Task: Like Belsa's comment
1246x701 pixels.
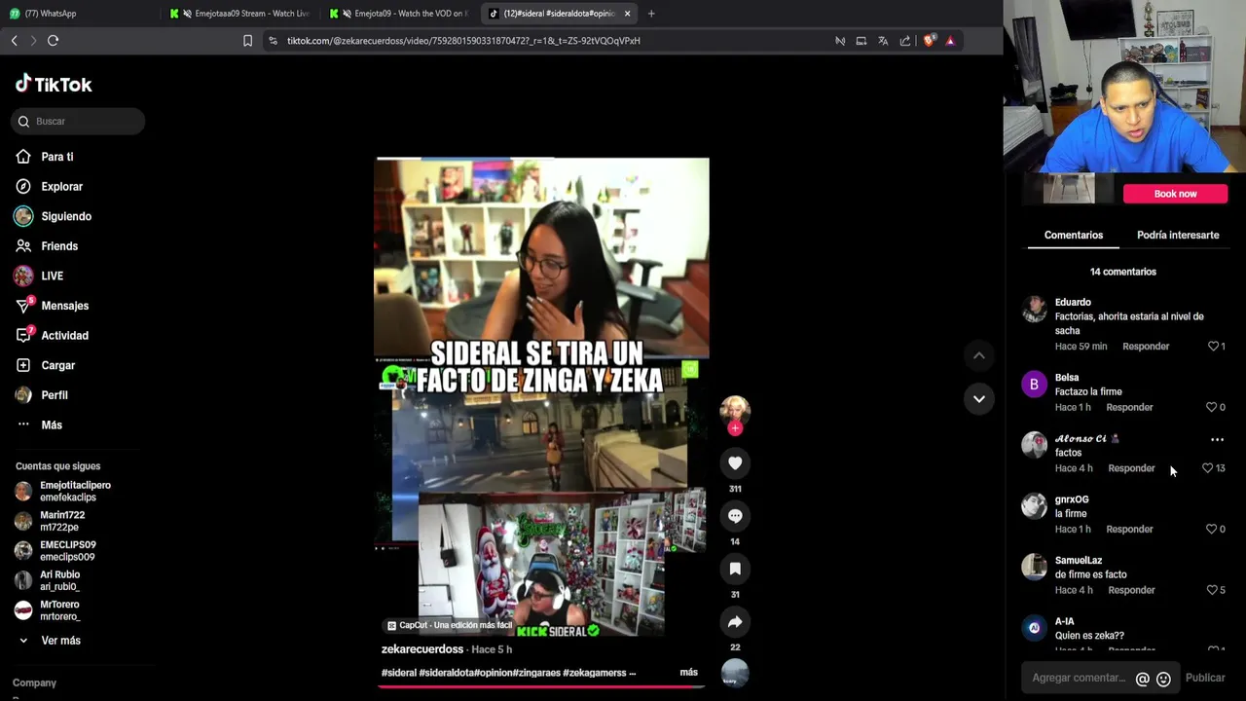Action: tap(1212, 408)
